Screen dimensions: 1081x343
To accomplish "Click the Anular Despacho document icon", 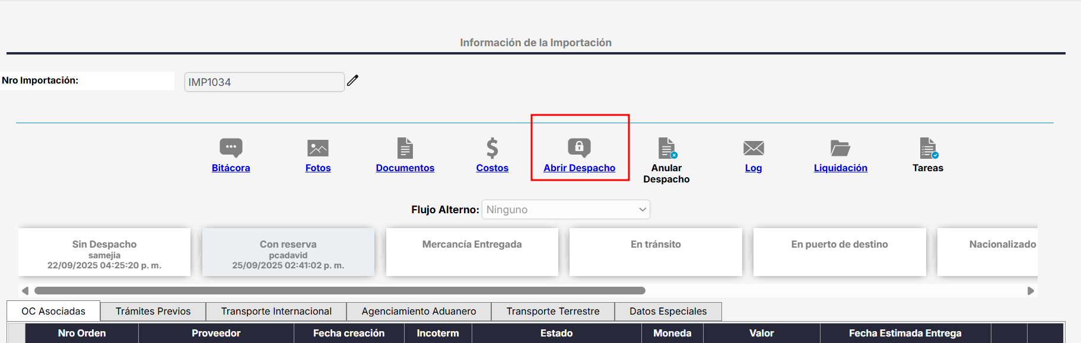I will click(667, 148).
